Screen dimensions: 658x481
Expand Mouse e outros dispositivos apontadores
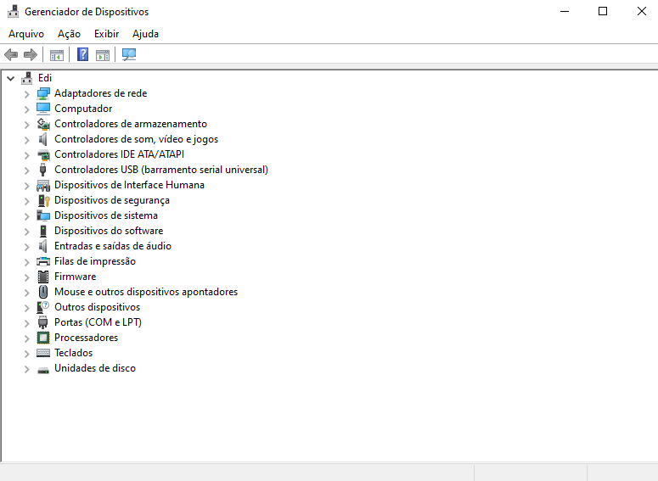pos(27,293)
